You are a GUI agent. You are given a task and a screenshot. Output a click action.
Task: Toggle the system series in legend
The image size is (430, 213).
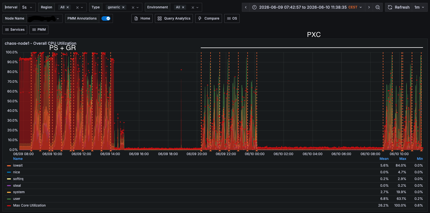point(19,192)
